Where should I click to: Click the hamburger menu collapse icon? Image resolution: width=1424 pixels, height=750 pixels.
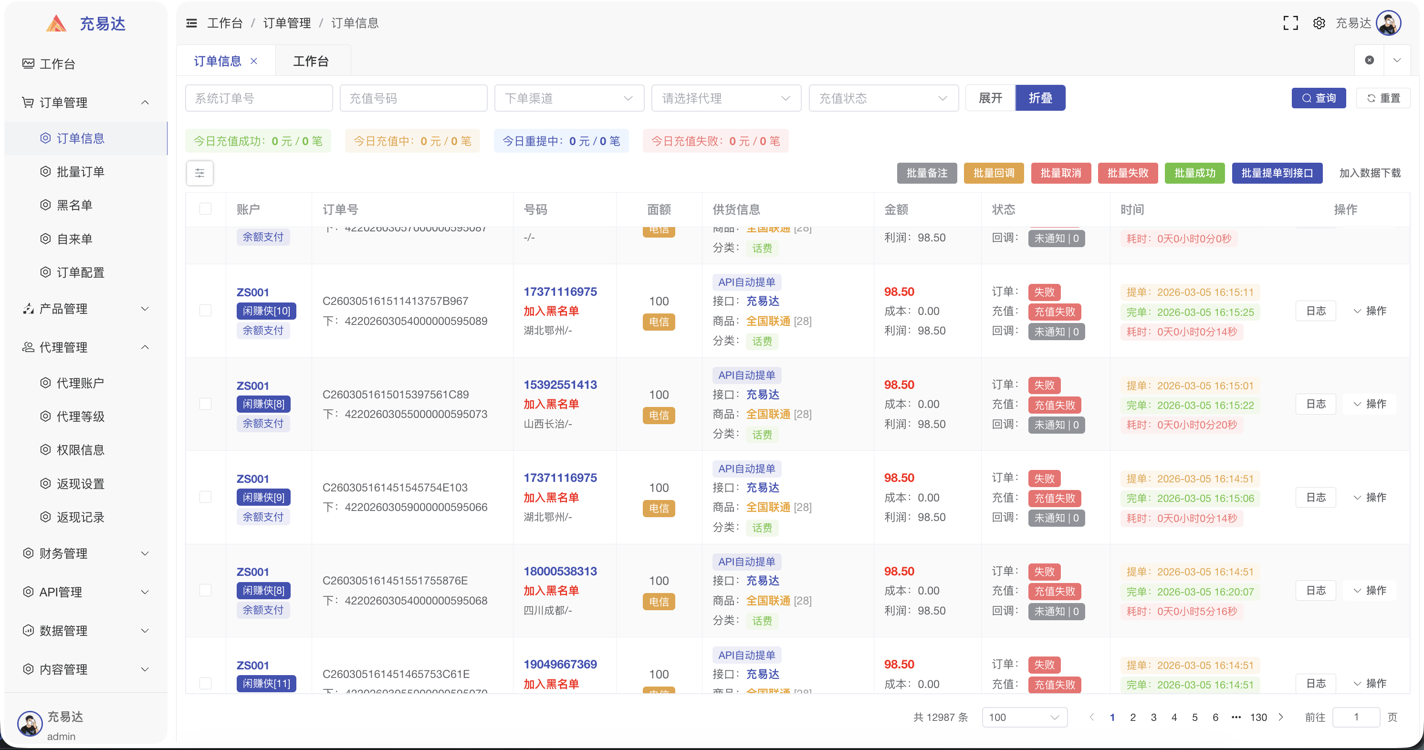[x=191, y=23]
